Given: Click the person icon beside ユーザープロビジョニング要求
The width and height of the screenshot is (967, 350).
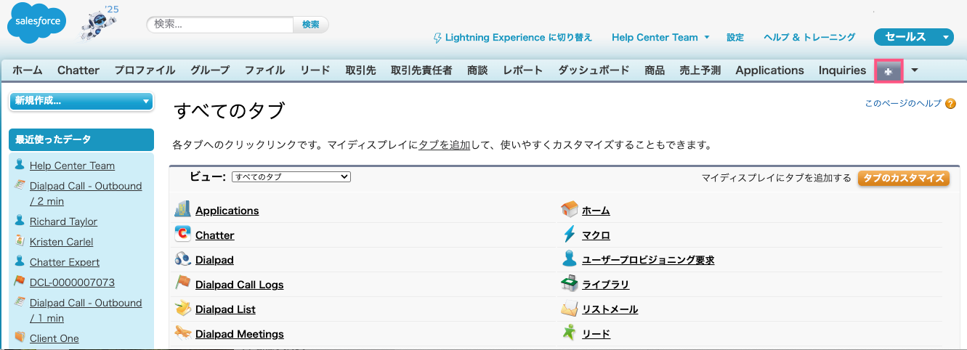Looking at the screenshot, I should coord(570,259).
